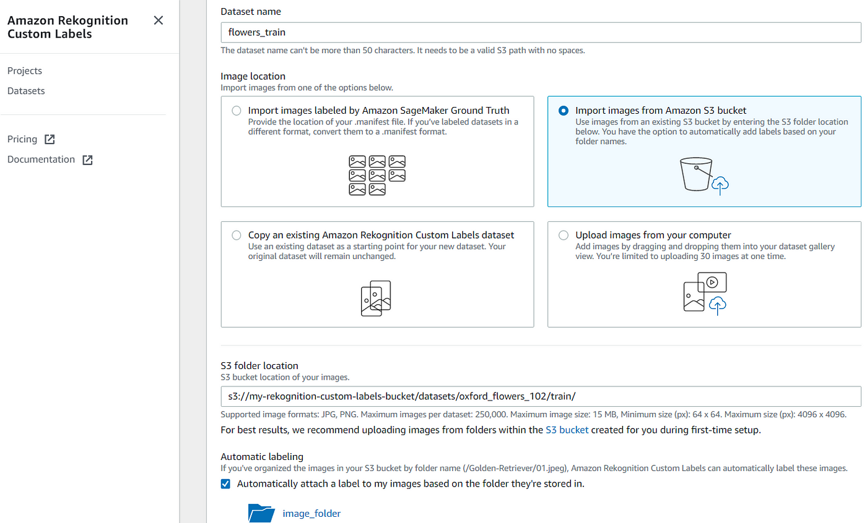The width and height of the screenshot is (867, 523).
Task: Click the S3 folder location input field
Action: click(541, 396)
